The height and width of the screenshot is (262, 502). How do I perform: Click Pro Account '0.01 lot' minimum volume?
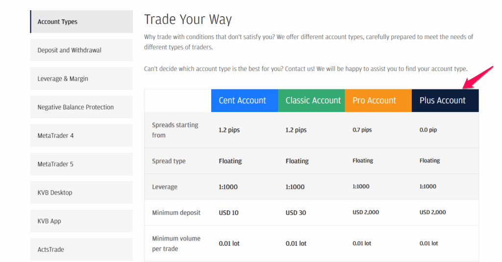(362, 243)
